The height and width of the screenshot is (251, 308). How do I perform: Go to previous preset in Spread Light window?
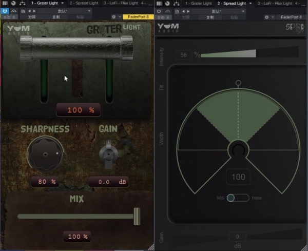point(183,11)
